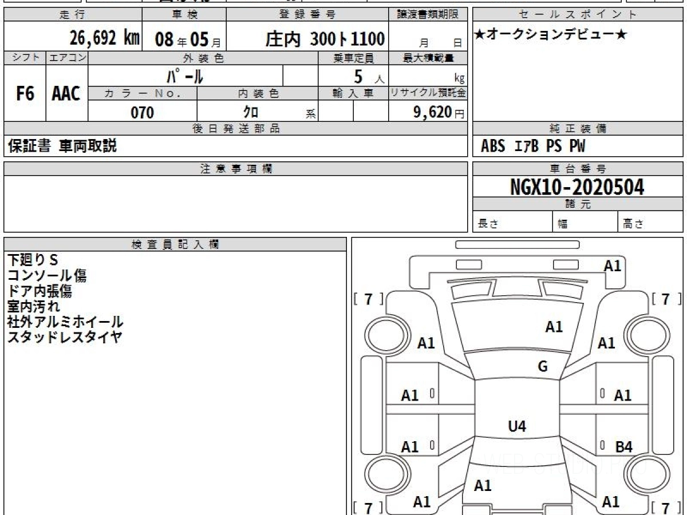The image size is (687, 515).
Task: Select exterior color value パール
Action: [185, 76]
